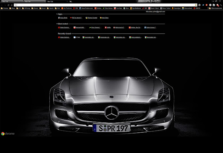223x153 pixels.
Task: Open the Kotaku bookmark in the bookmarks bar
Action: (98, 8)
